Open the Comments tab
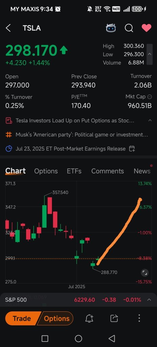 pos(107,171)
